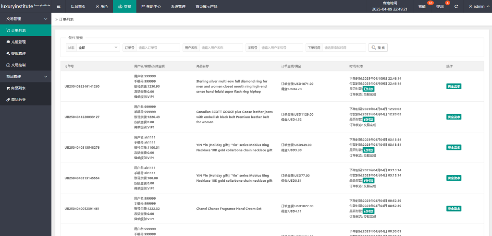Open 首页展示产品 top menu
The width and height of the screenshot is (492, 236).
[x=206, y=6]
